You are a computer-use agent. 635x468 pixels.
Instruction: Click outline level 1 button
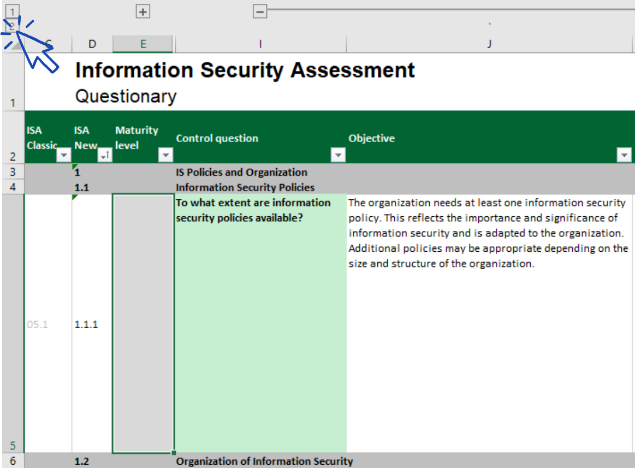pyautogui.click(x=12, y=11)
